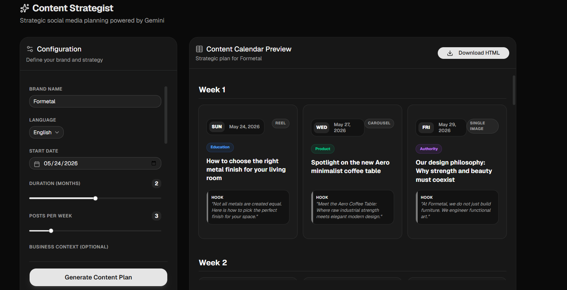Screen dimensions: 567x290
Task: Click the sparkle icon beside Content Strategist
Action: tap(25, 8)
